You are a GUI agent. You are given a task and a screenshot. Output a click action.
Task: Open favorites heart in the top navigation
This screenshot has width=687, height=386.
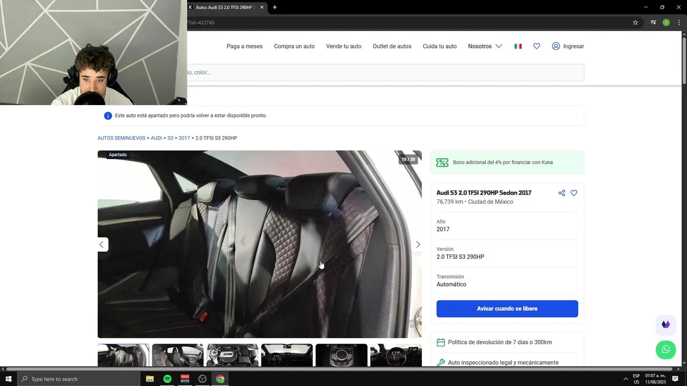[x=537, y=46]
